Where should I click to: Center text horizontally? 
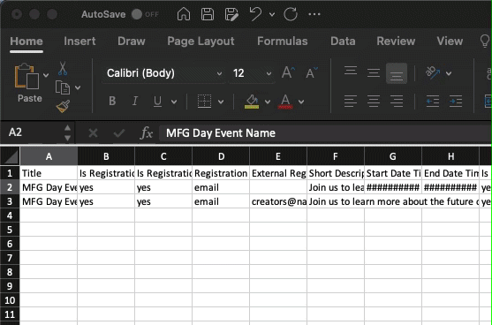(x=374, y=102)
